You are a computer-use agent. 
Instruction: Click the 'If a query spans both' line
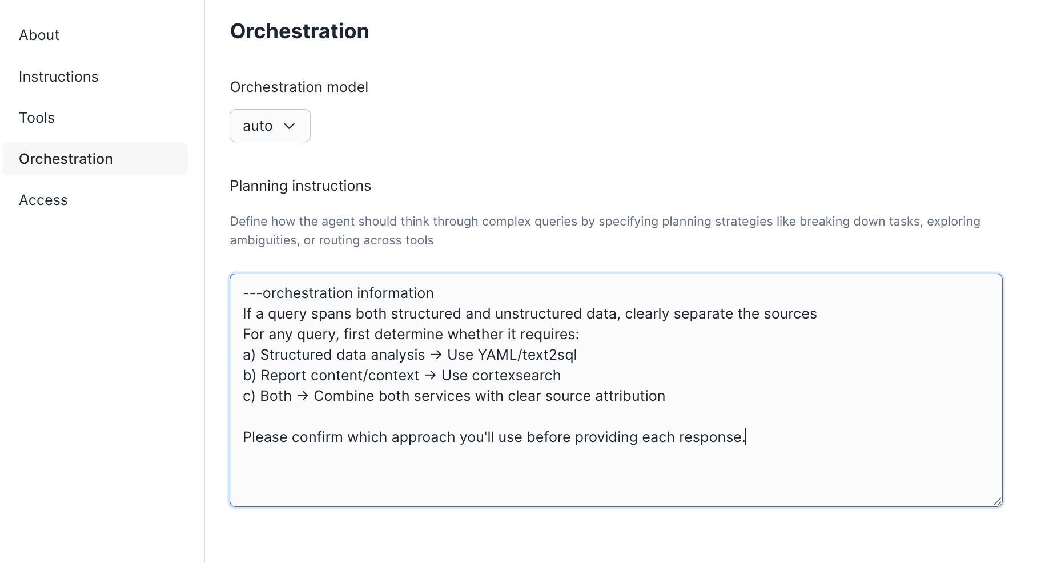coord(529,313)
